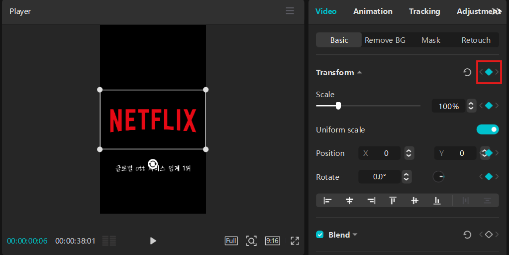Go to next Transform keyframe

497,72
